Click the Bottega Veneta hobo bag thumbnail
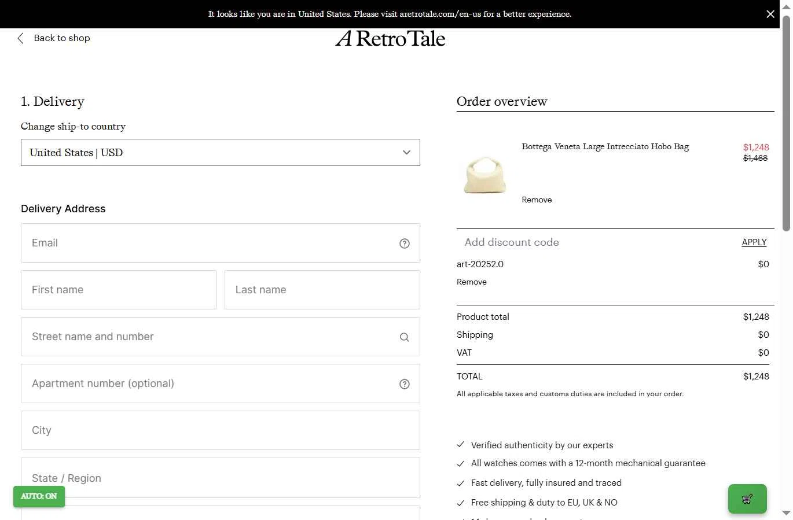Screen dimensions: 793x520 tap(485, 175)
